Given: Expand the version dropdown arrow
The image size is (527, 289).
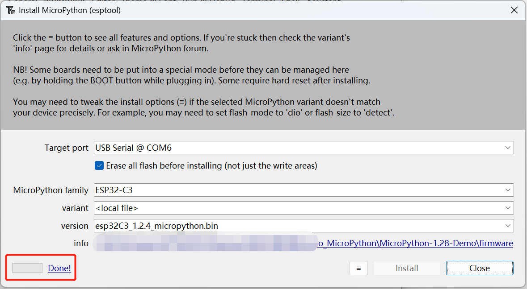Looking at the screenshot, I should pyautogui.click(x=507, y=226).
